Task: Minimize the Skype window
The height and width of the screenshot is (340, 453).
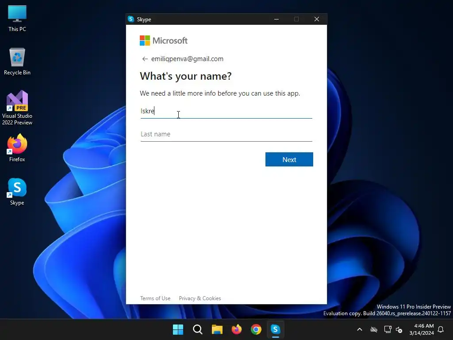Action: point(276,19)
